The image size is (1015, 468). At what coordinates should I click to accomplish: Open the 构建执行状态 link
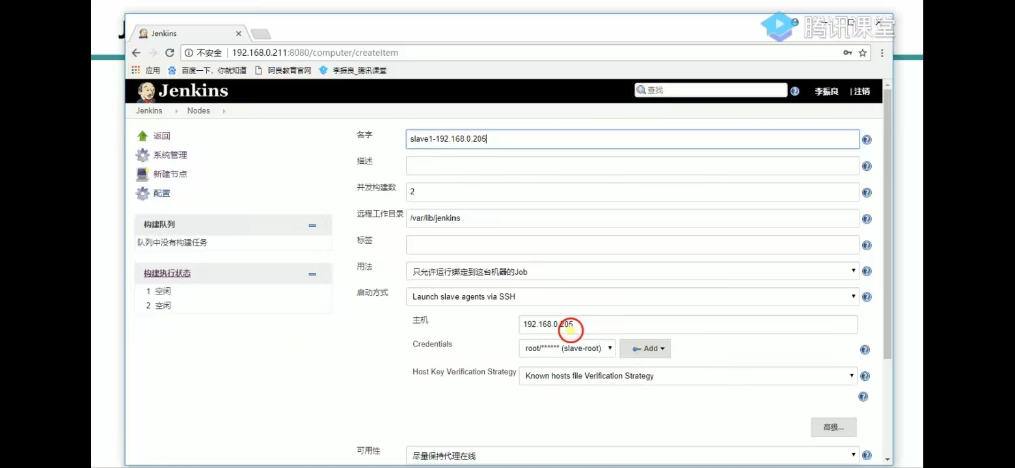[x=167, y=274]
